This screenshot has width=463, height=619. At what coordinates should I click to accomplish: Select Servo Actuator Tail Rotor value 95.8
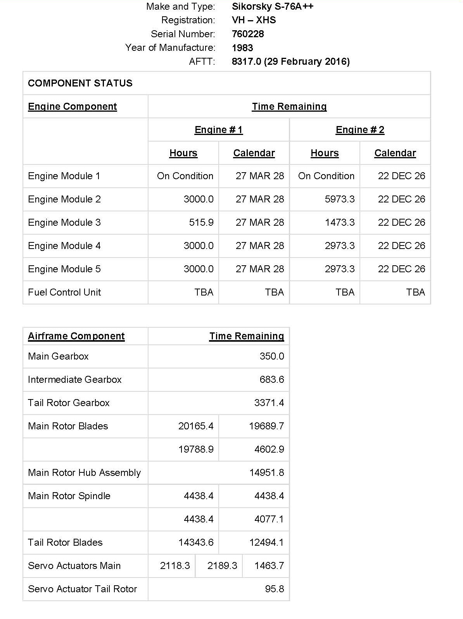274,589
